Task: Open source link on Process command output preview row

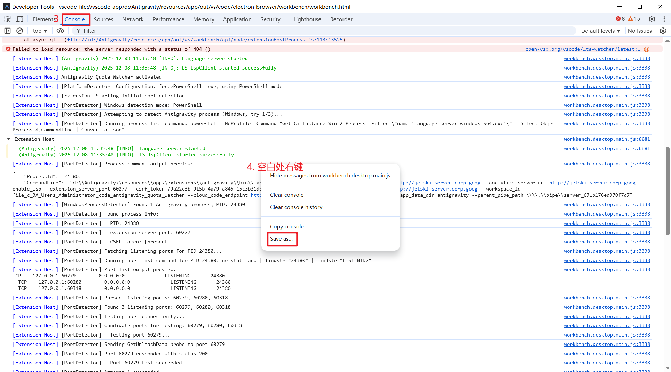Action: tap(607, 164)
